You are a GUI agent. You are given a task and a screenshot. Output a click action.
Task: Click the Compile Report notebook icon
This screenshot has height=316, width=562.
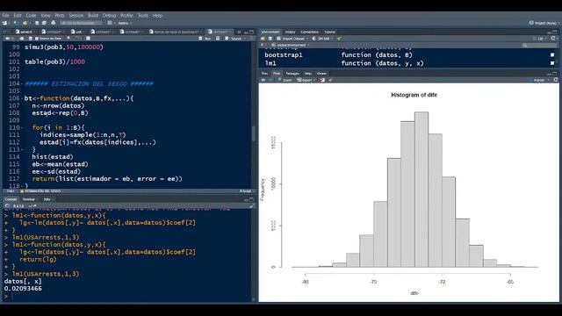(88, 39)
